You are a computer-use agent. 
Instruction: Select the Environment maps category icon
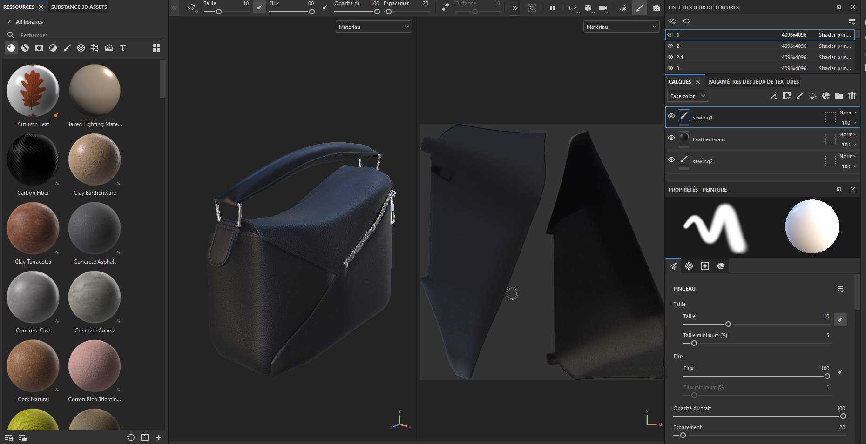coord(109,48)
